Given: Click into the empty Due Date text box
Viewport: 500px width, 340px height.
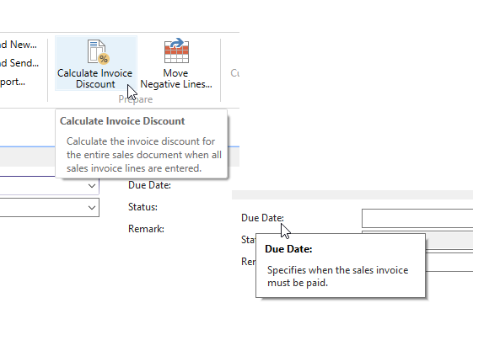Looking at the screenshot, I should pos(417,218).
